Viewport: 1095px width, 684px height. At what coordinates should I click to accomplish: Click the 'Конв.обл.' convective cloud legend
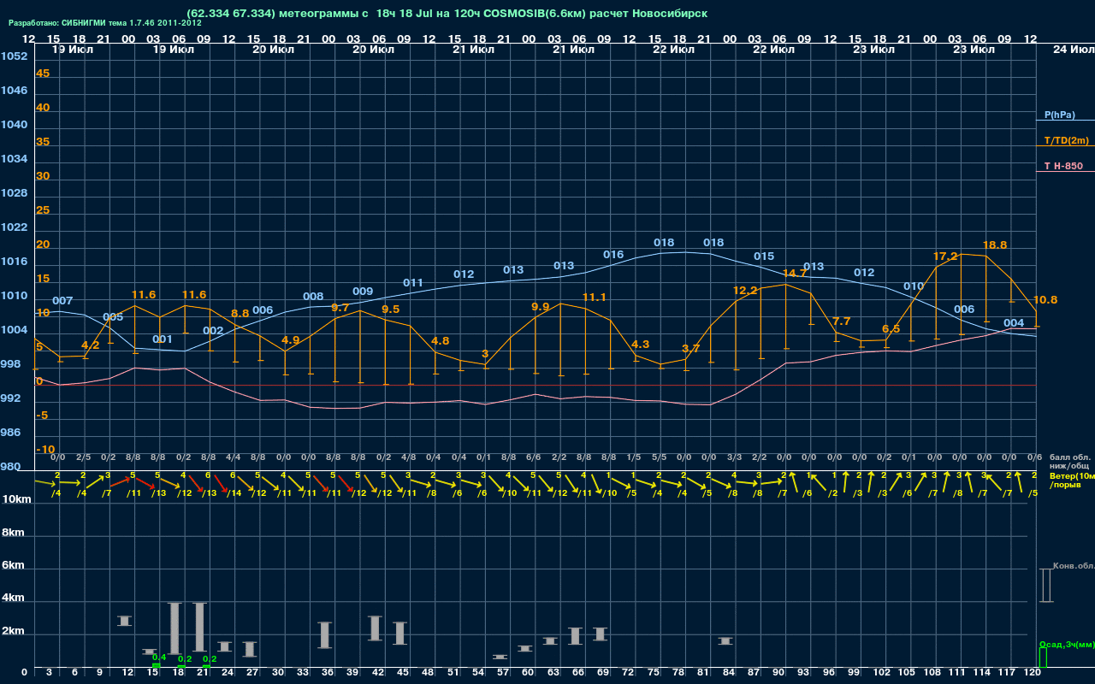(x=1073, y=567)
